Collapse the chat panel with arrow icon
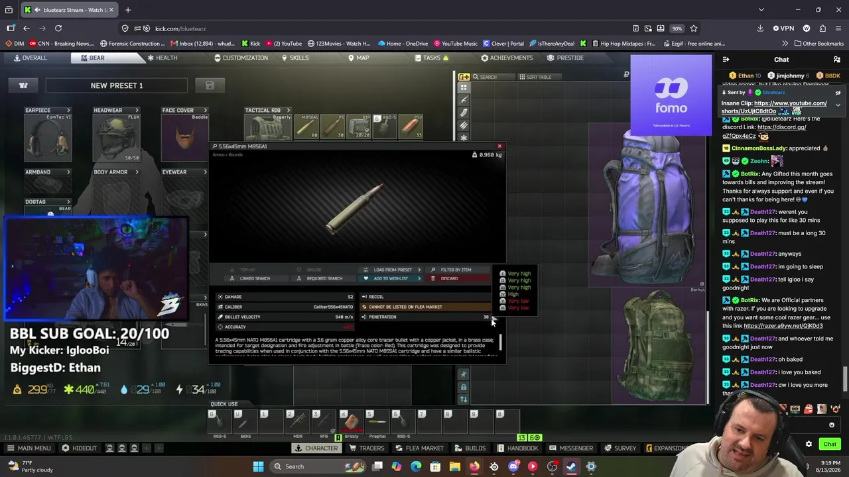Screen dimensions: 849x477 click(726, 60)
